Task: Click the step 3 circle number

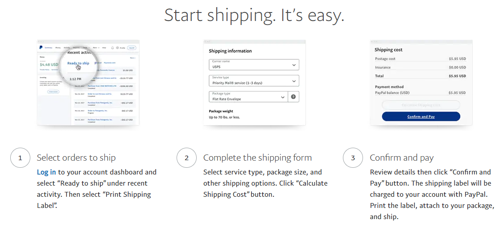Action: click(x=353, y=158)
